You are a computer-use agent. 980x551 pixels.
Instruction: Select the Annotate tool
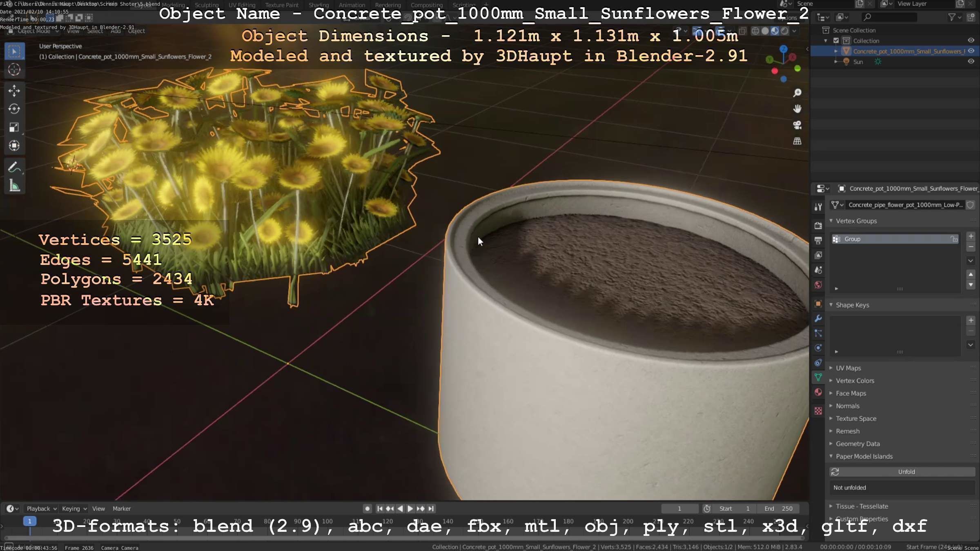pyautogui.click(x=14, y=167)
